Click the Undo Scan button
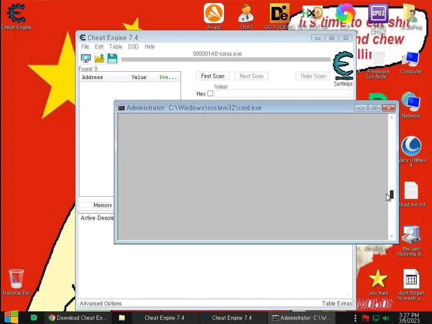This screenshot has width=432, height=324. coord(313,76)
